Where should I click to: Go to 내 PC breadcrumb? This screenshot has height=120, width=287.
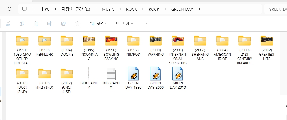coord(44,9)
